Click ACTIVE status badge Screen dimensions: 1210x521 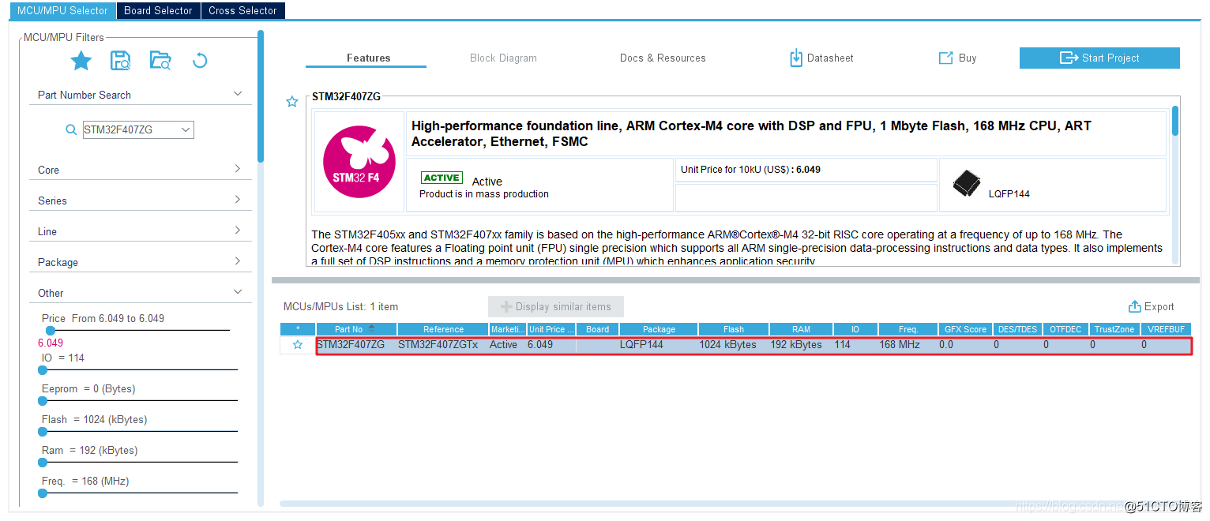[x=442, y=178]
